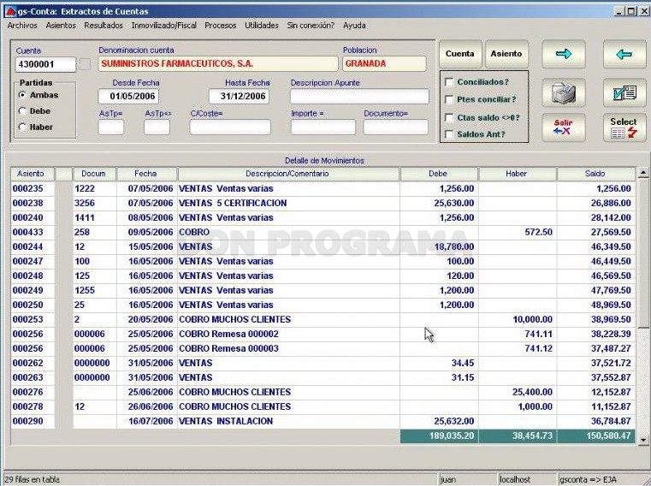651x486 pixels.
Task: Click the Descripcion Apunte input field
Action: pos(359,97)
